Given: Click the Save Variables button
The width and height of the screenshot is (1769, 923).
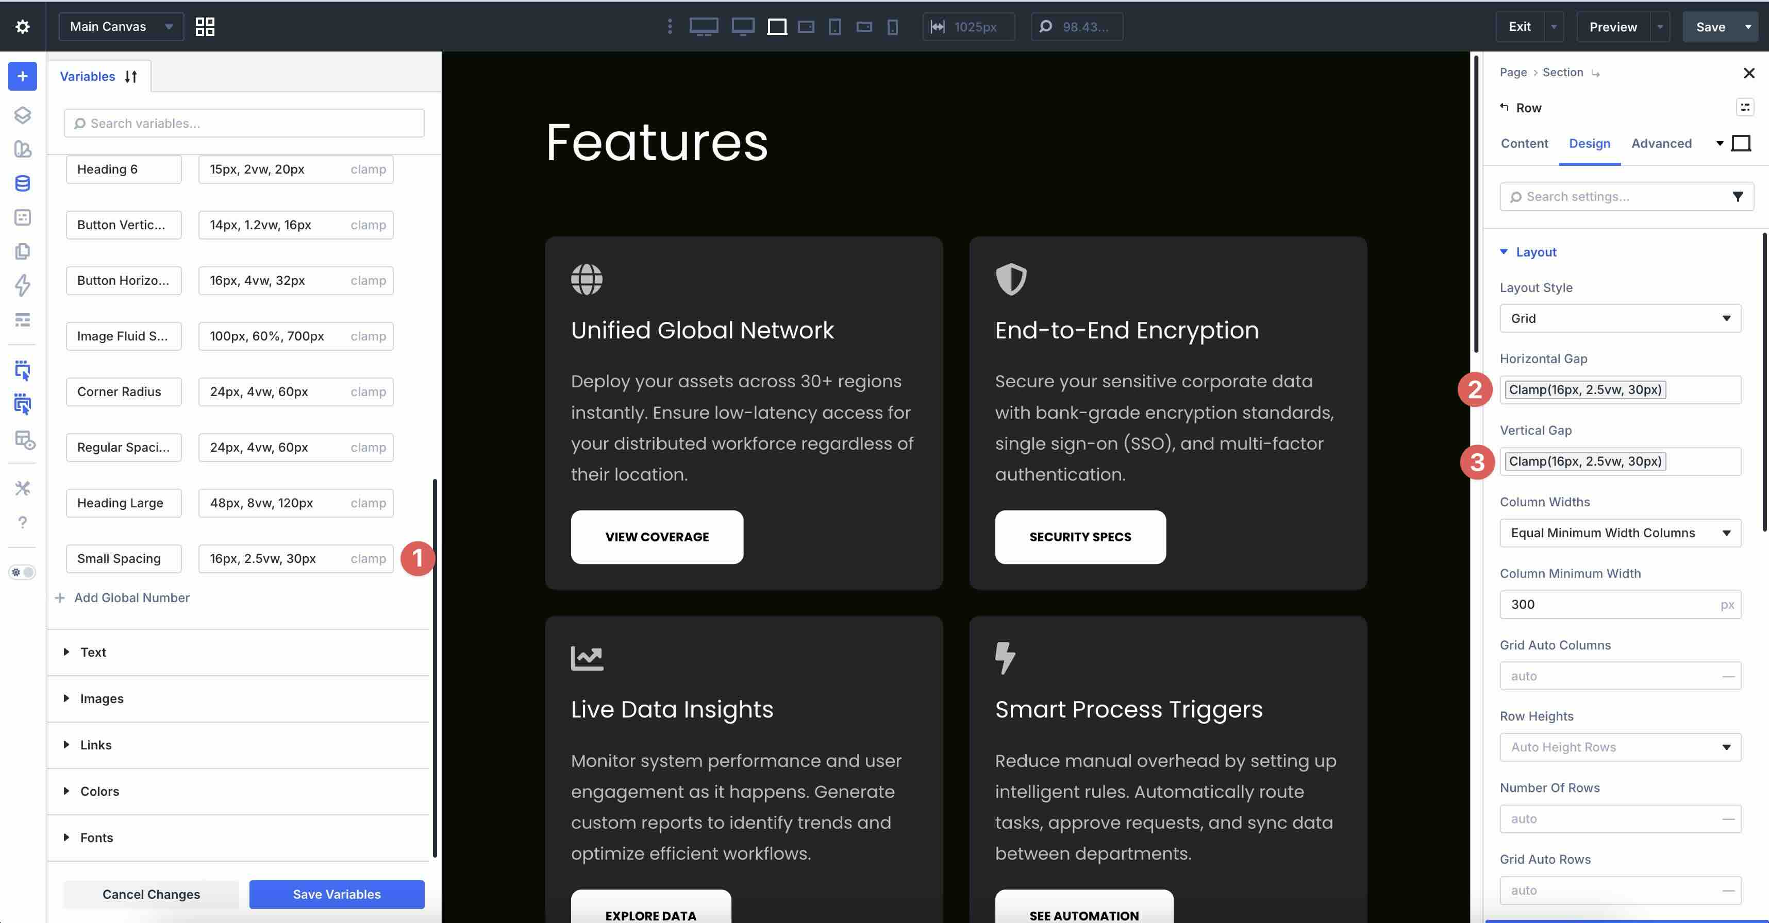Looking at the screenshot, I should [337, 894].
